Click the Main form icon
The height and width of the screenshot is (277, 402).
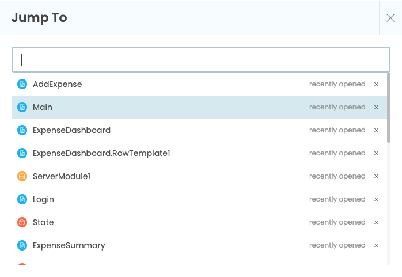click(22, 107)
